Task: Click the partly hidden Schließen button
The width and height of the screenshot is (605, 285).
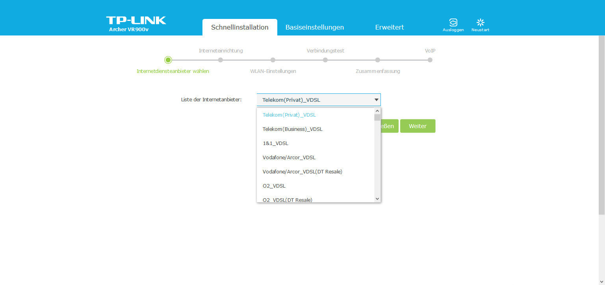Action: (x=390, y=126)
